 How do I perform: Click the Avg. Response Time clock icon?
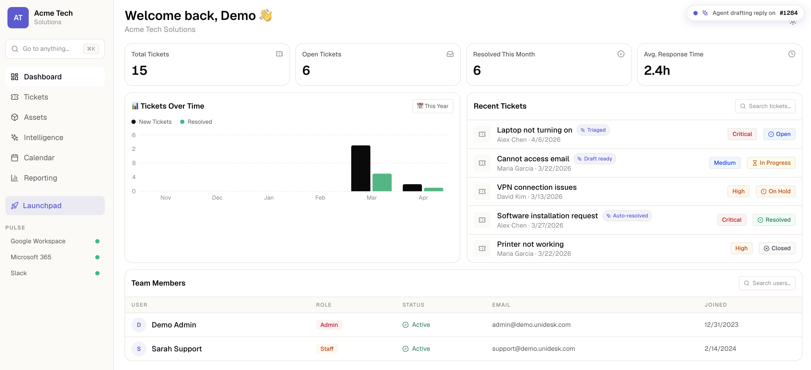coord(792,54)
